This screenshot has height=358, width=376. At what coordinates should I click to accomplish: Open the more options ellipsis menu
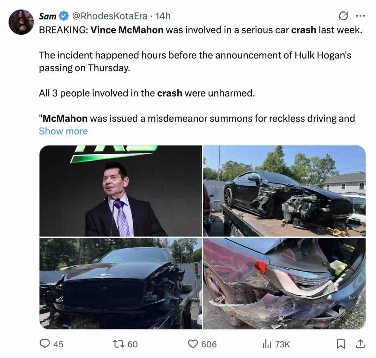[x=360, y=16]
